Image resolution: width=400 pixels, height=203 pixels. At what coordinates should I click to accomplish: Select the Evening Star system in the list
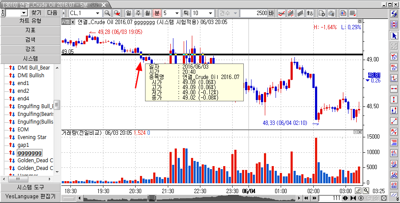coord(32,137)
